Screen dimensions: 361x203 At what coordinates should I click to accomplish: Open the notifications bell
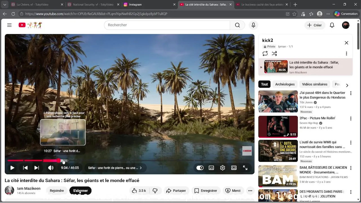coord(332,25)
